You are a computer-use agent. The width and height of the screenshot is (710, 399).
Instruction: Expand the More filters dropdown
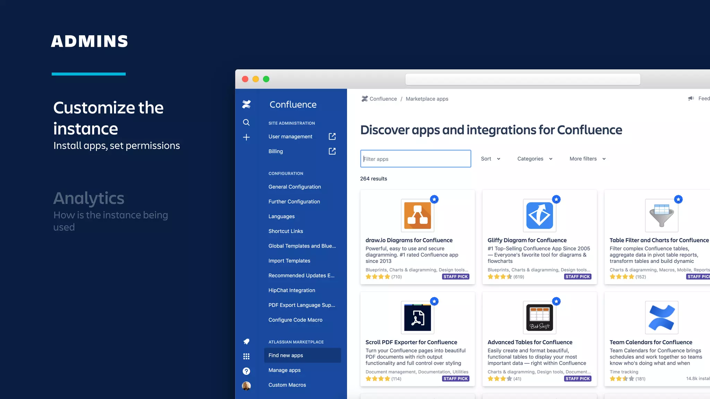587,159
